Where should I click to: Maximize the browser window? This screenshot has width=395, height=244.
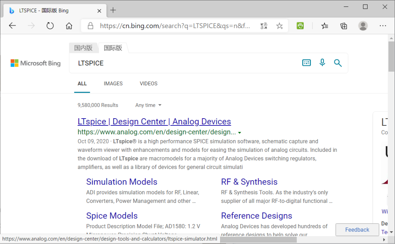tap(365, 7)
